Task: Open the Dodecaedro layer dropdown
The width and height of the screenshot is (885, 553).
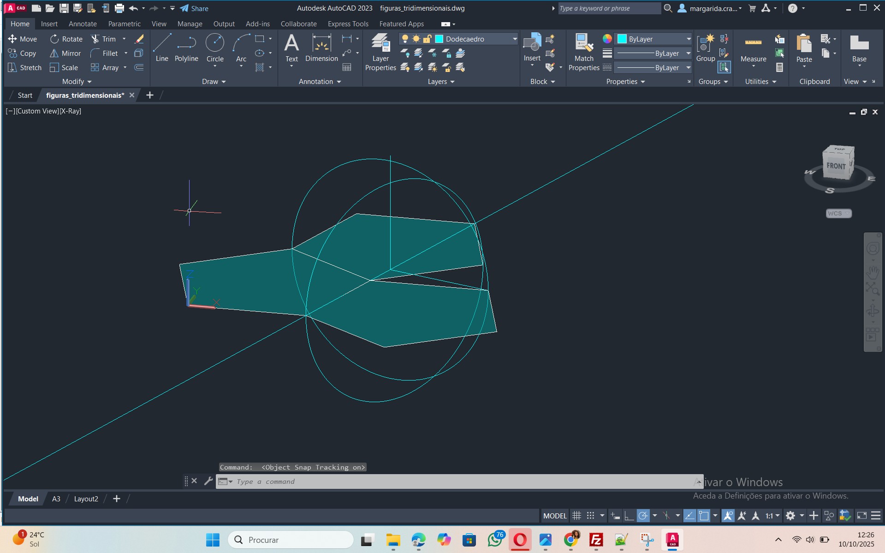Action: tap(515, 39)
